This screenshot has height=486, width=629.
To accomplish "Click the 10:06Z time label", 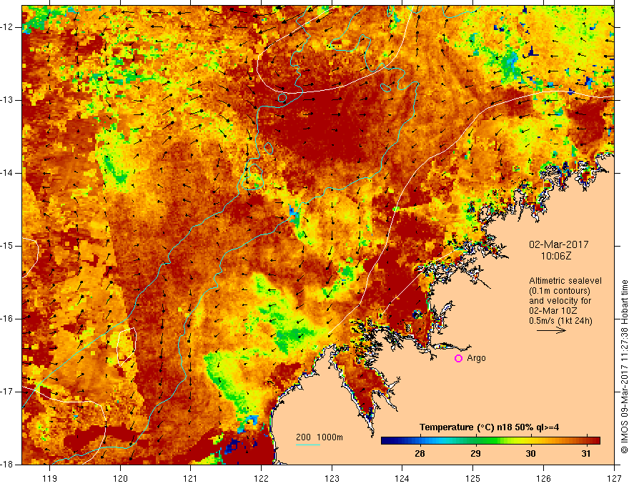I will (555, 256).
